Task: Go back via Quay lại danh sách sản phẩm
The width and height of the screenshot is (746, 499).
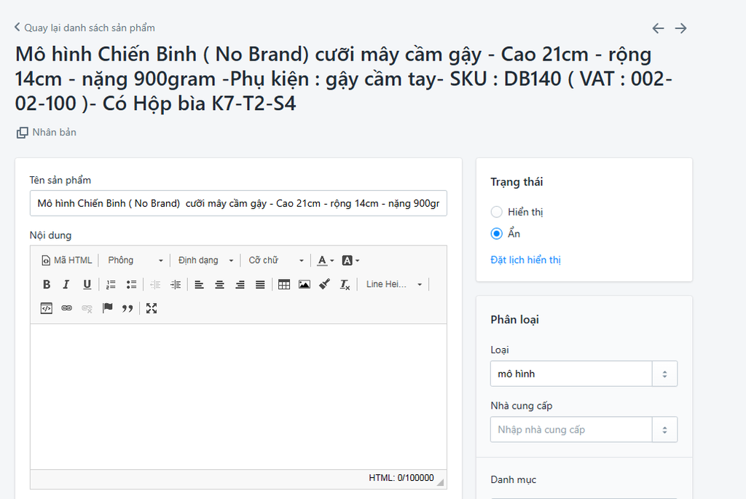Action: pyautogui.click(x=85, y=28)
